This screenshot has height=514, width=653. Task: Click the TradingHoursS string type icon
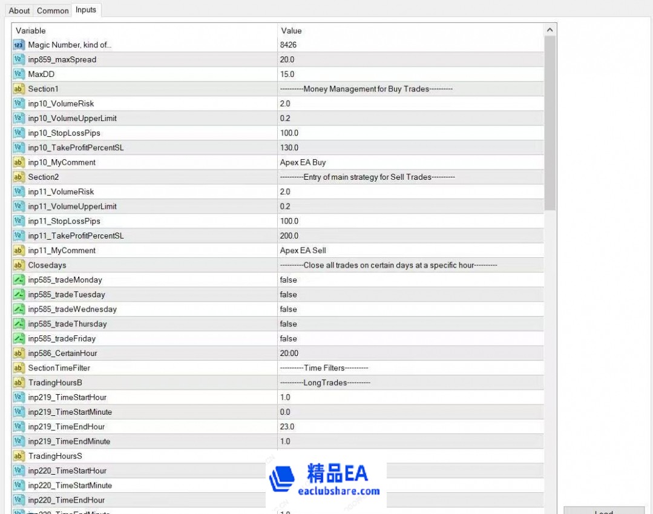click(x=18, y=456)
